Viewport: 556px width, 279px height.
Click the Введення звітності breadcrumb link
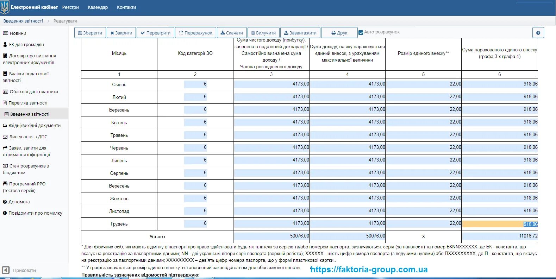tap(23, 21)
